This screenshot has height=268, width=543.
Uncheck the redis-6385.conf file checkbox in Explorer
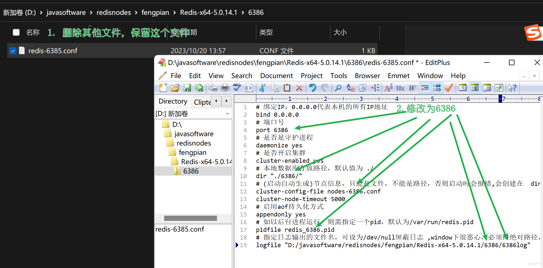13,51
